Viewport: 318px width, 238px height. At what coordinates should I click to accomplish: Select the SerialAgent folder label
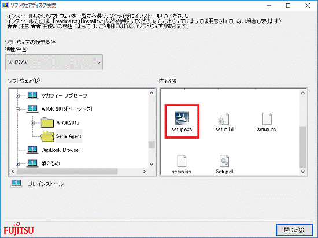tap(69, 136)
